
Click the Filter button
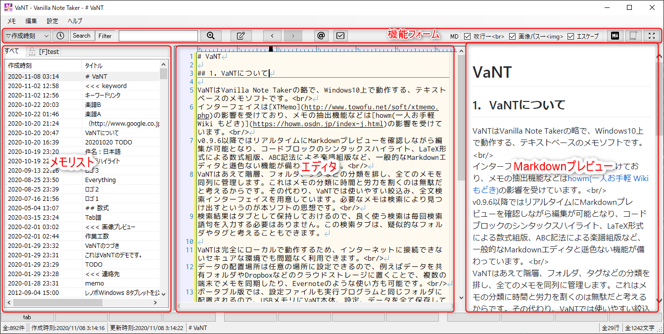(105, 36)
